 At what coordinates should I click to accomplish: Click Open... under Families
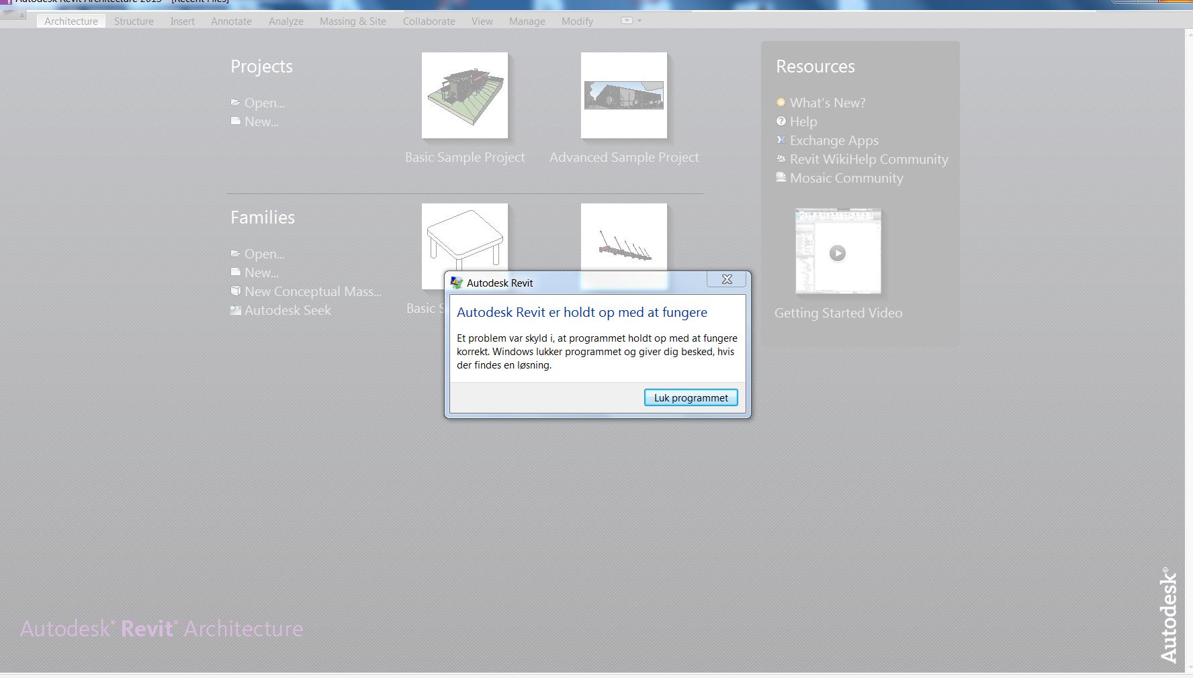click(x=265, y=254)
